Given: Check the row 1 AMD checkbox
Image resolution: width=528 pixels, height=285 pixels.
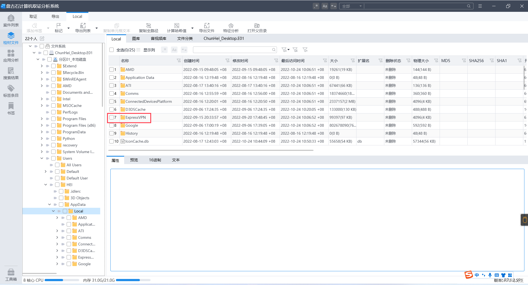Looking at the screenshot, I should [111, 70].
